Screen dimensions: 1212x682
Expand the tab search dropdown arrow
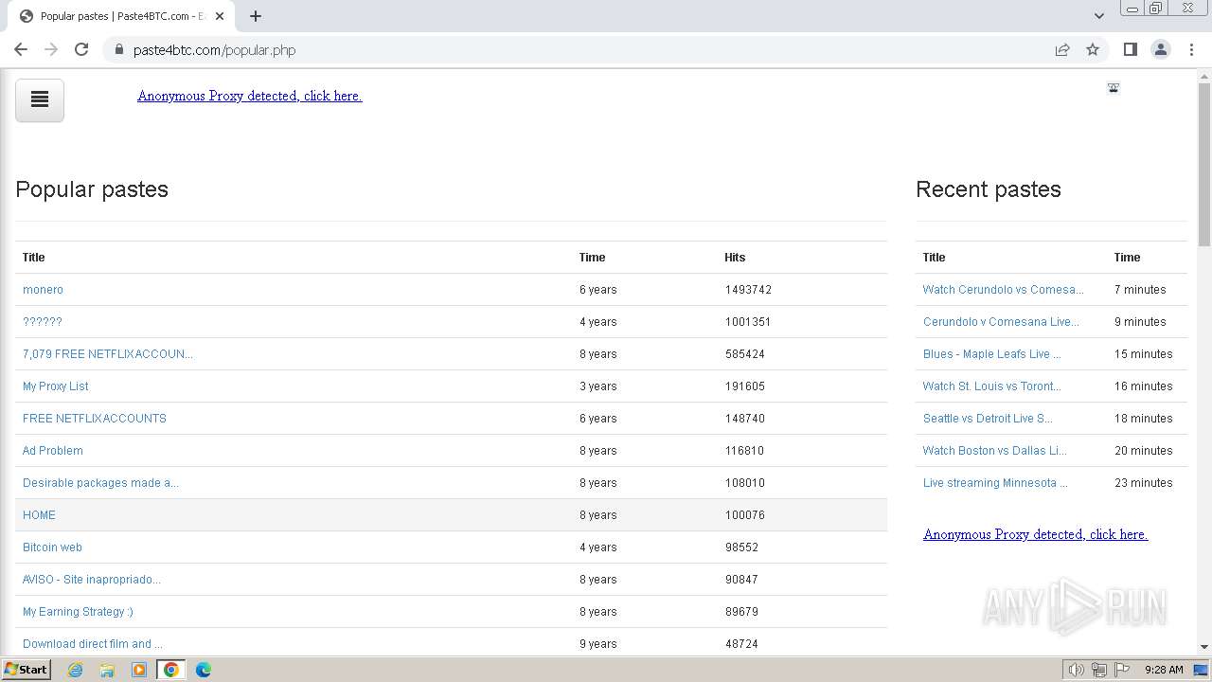pos(1099,16)
